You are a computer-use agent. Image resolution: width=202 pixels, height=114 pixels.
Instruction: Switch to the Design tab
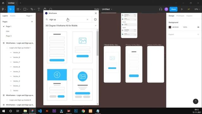[171, 16]
